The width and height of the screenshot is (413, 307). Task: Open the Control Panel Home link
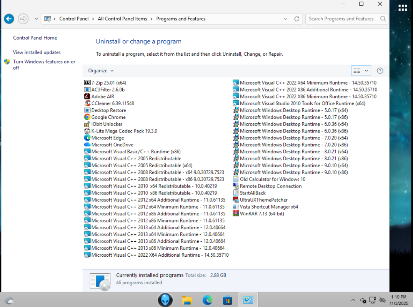(x=35, y=38)
